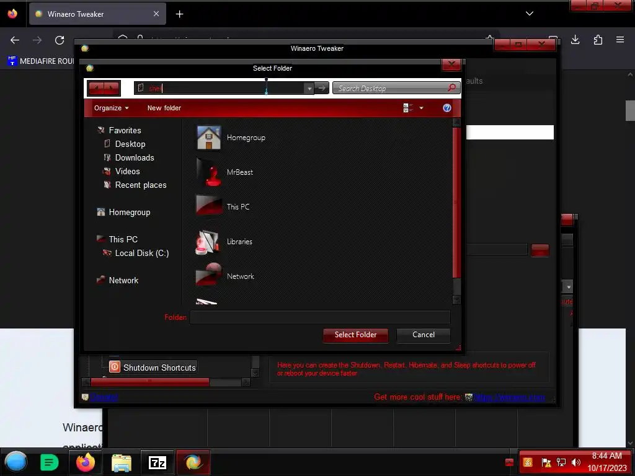Create a New folder
Image resolution: width=635 pixels, height=476 pixels.
[164, 108]
